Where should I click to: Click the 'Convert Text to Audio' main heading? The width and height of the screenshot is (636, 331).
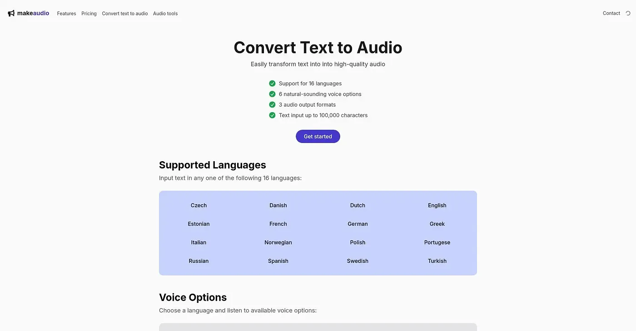click(318, 48)
